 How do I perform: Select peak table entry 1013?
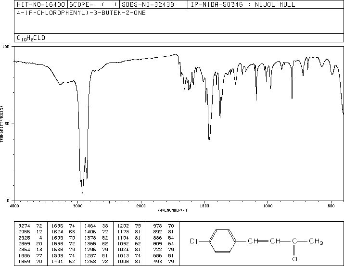[123, 255]
